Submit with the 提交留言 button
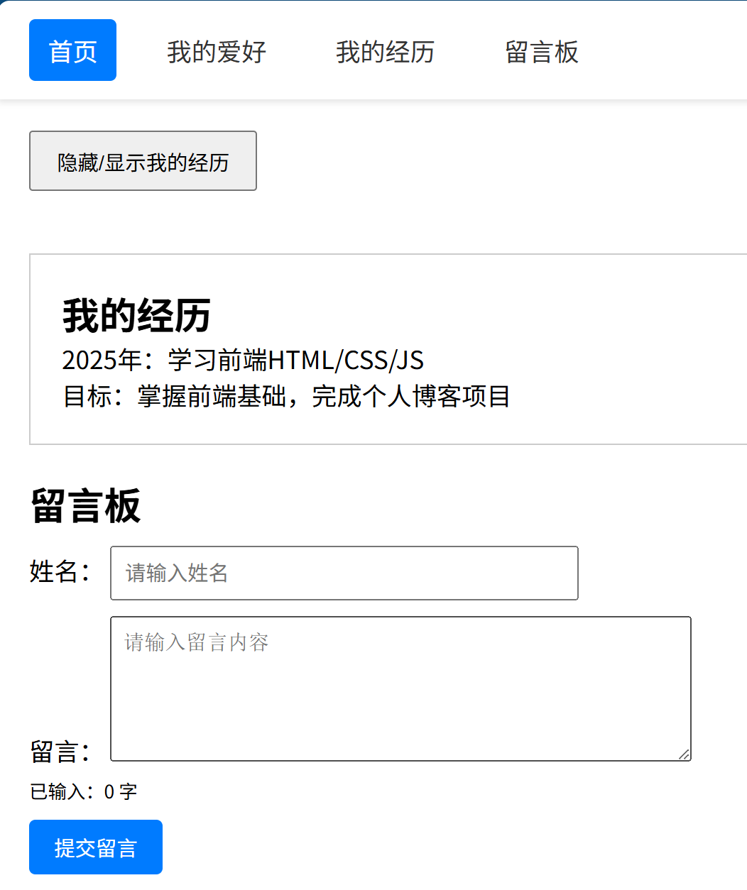 pos(96,847)
